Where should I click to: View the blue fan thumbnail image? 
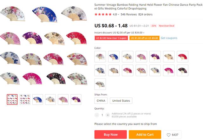click(x=38, y=99)
